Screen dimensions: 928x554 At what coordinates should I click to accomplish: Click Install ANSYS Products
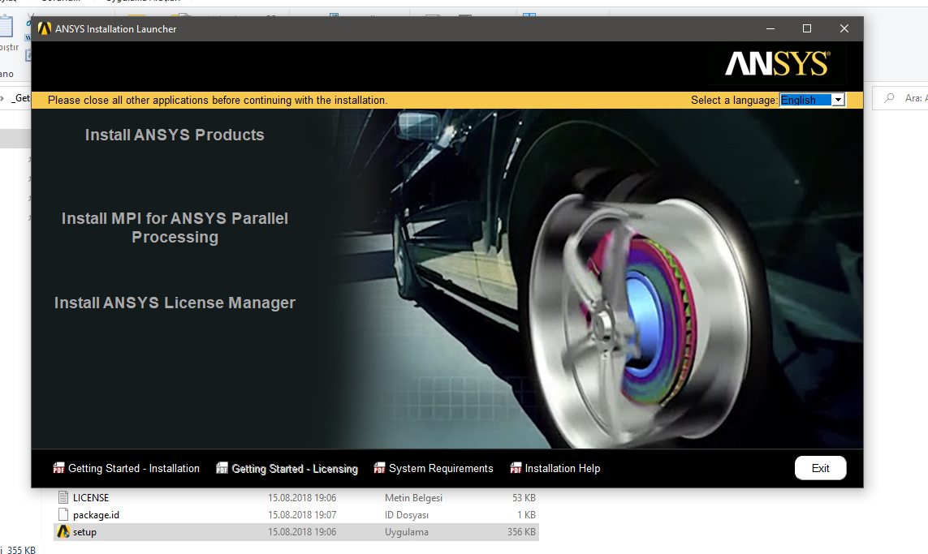(x=175, y=135)
